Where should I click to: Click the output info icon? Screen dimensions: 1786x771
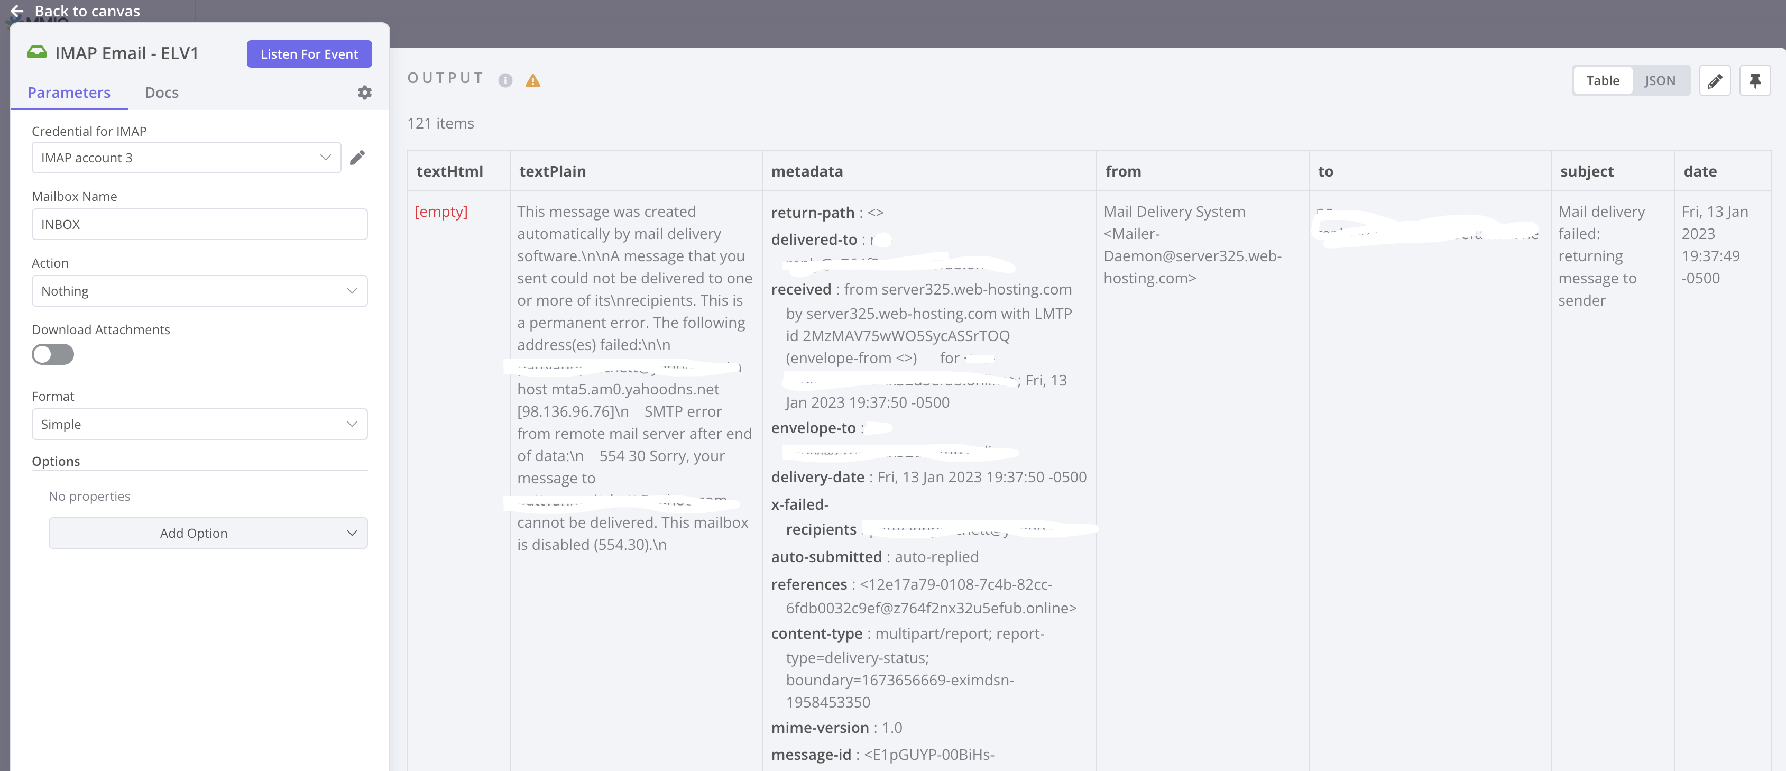505,80
